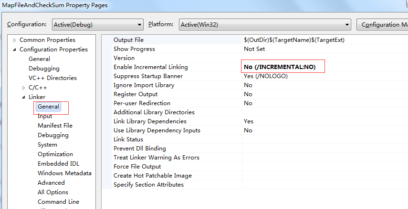Expand the C/C++ tree node arrow
408x209 pixels.
pos(24,88)
